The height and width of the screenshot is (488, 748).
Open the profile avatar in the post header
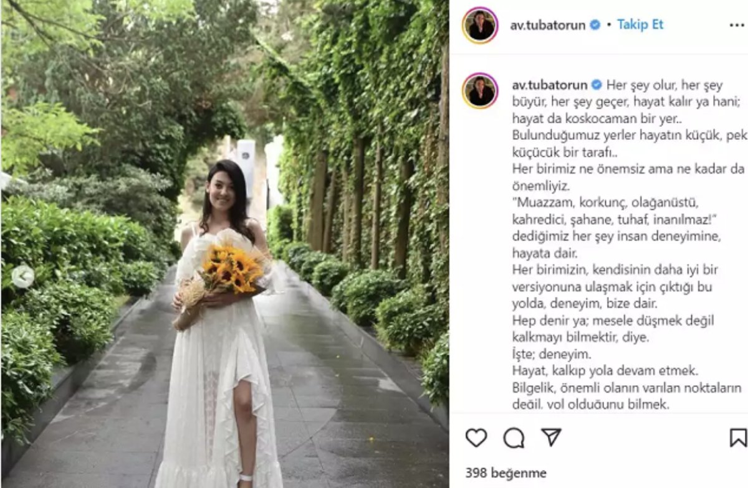480,26
